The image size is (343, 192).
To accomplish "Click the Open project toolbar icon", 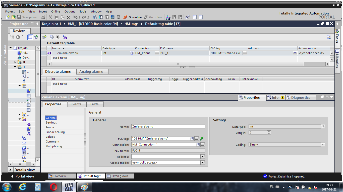I will pyautogui.click(x=13, y=17).
